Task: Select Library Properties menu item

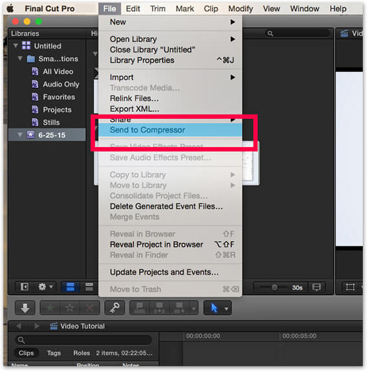Action: (x=170, y=60)
